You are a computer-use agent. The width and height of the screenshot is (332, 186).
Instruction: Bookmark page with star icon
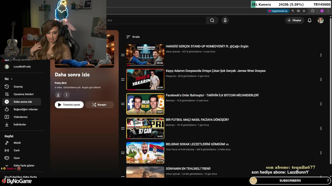(x=304, y=11)
